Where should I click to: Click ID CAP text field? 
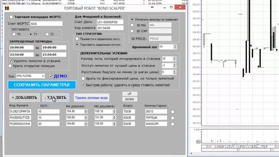coord(160,31)
